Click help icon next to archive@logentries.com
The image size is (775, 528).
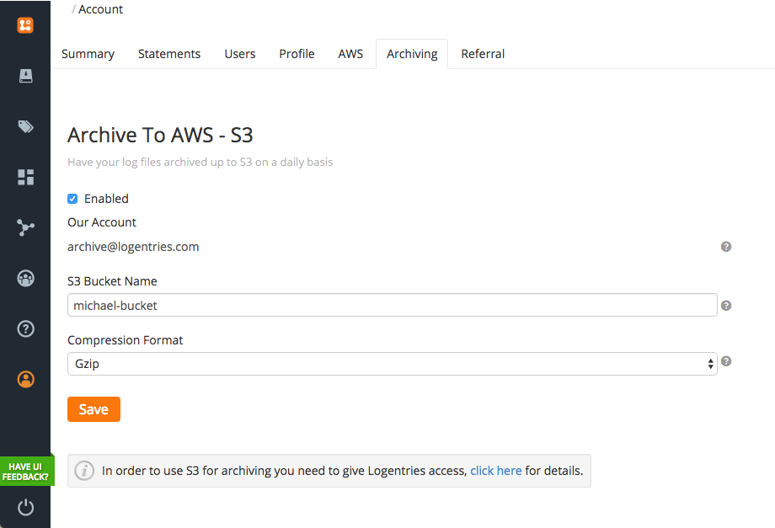point(725,247)
